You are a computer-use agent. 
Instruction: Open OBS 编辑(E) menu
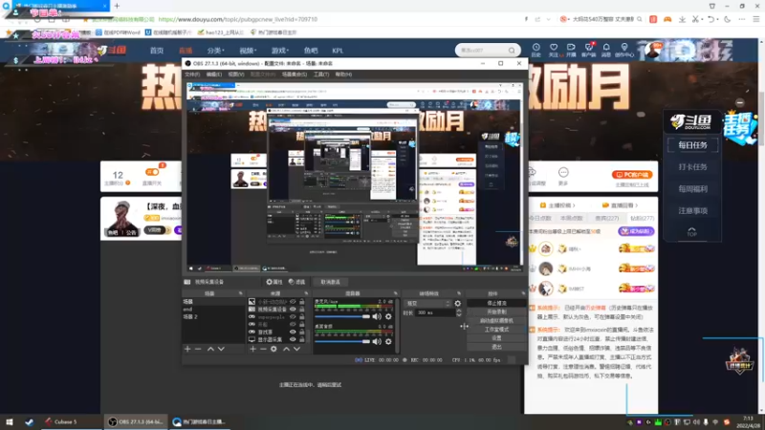pos(213,75)
